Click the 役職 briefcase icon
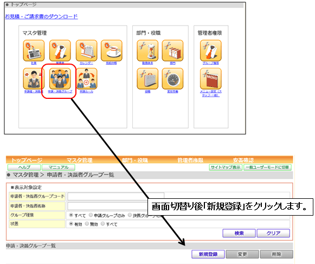 [147, 79]
